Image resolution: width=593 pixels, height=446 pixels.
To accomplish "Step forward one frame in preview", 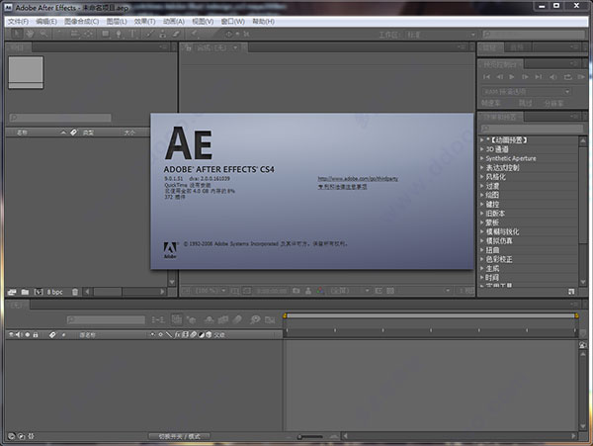I will (526, 77).
